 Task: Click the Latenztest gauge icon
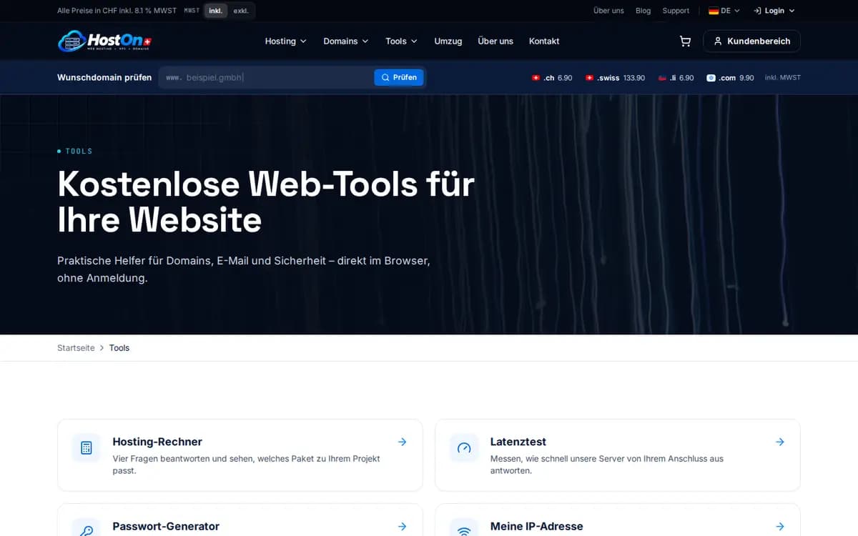(464, 448)
